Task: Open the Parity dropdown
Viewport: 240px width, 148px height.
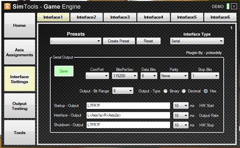Action: [x=174, y=76]
